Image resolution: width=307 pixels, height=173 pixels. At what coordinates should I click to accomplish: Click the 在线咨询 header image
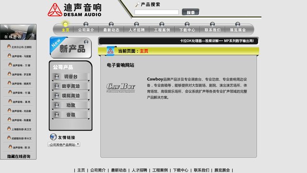tap(18, 32)
